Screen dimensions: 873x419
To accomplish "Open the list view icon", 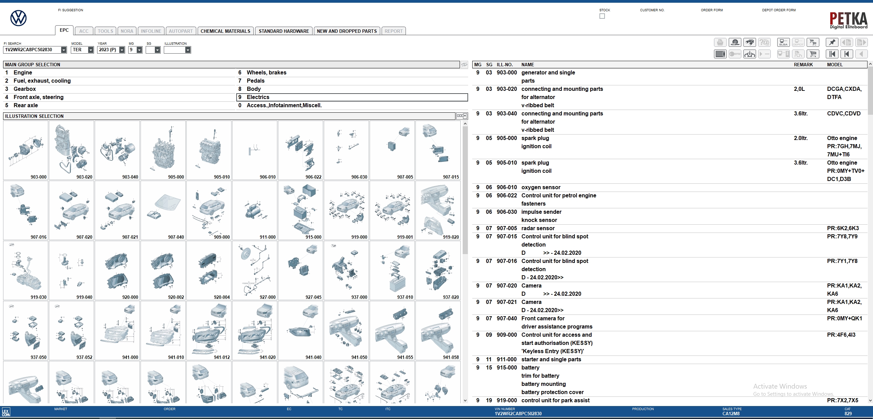I will click(720, 54).
